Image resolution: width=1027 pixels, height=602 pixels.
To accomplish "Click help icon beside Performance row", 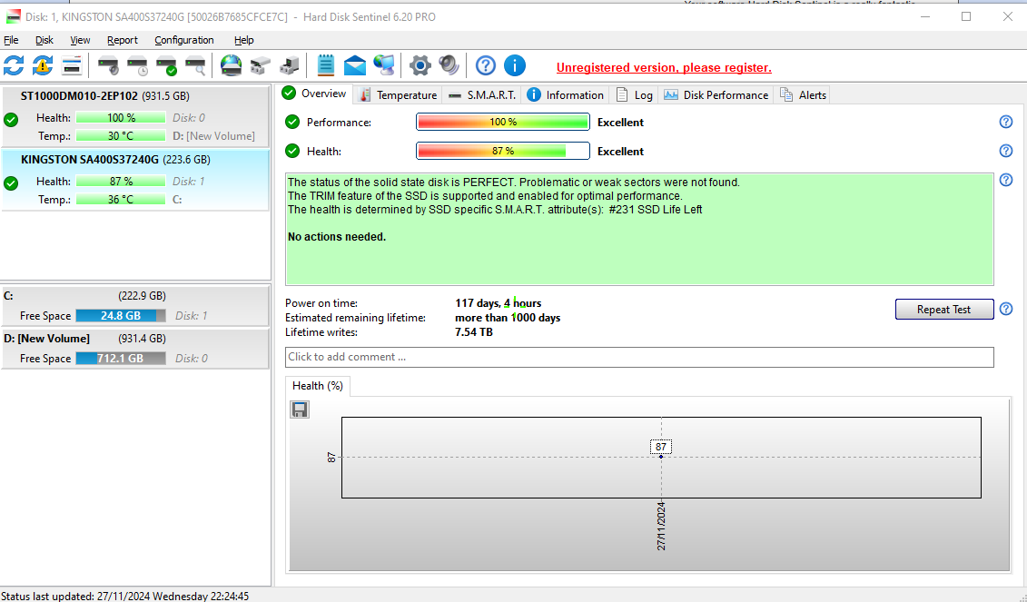I will click(1006, 122).
